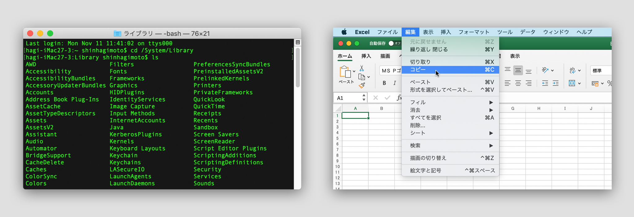Click the scissors Cut icon in the ribbon
Viewport: 634px width, 217px height.
pos(362,68)
